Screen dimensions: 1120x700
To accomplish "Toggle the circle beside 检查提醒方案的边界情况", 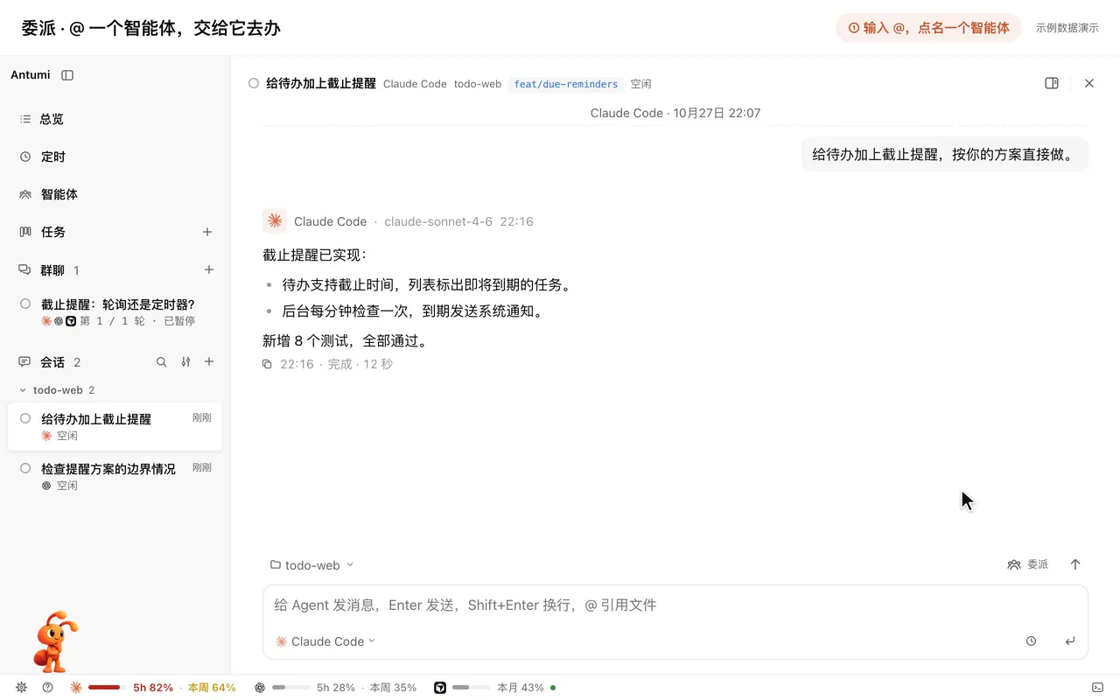I will 25,468.
